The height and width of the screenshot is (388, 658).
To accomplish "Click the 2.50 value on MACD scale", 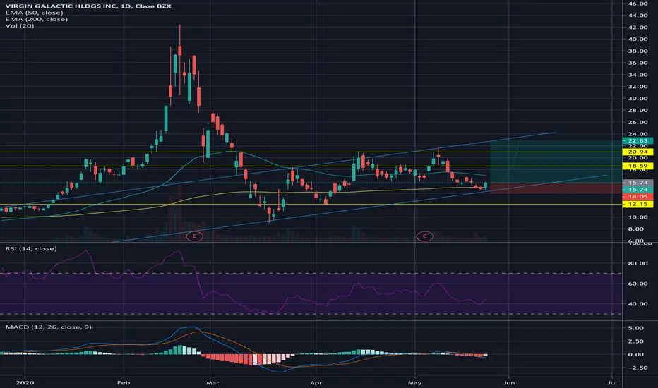I will pyautogui.click(x=636, y=341).
